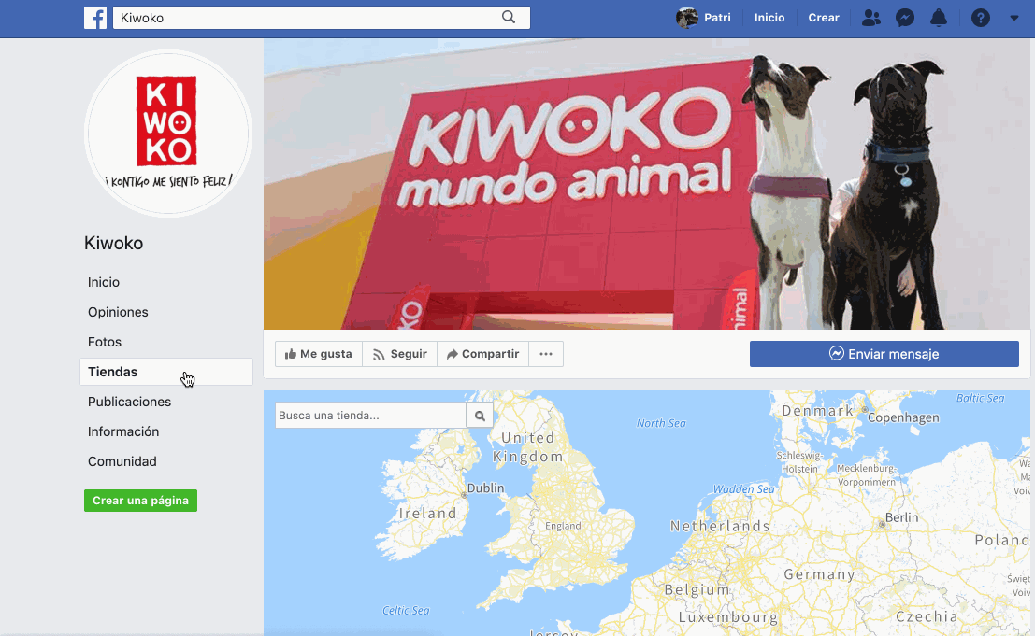This screenshot has height=636, width=1035.
Task: Click the North Sea label
Action: (661, 423)
